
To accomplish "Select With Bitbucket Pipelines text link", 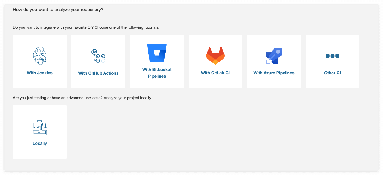I will pyautogui.click(x=157, y=73).
